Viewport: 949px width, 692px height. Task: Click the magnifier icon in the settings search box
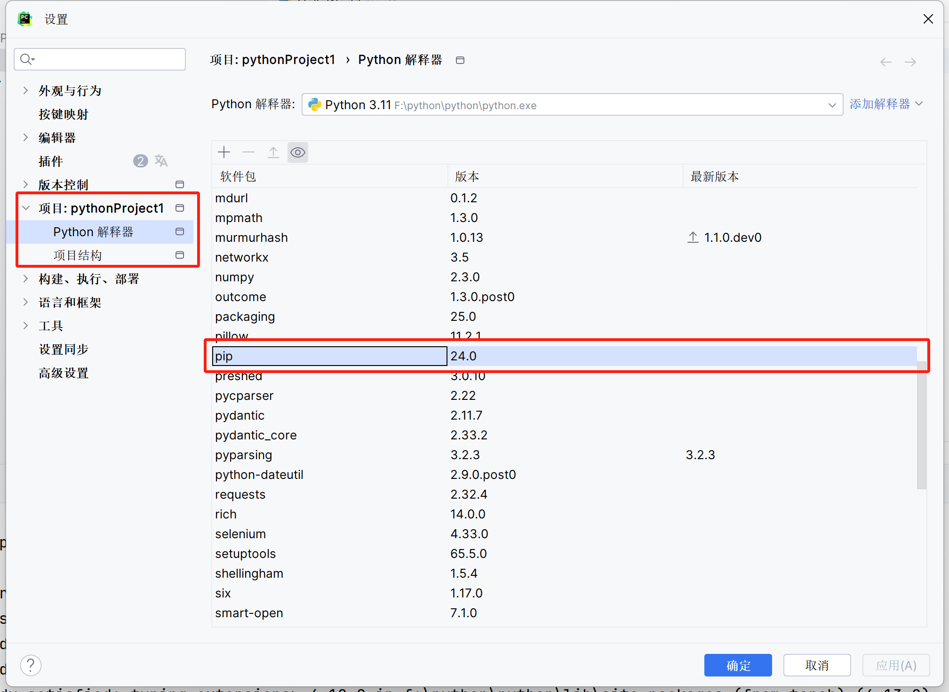(x=27, y=59)
